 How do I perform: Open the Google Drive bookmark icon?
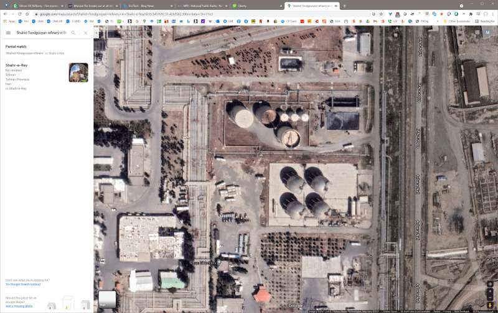[368, 21]
